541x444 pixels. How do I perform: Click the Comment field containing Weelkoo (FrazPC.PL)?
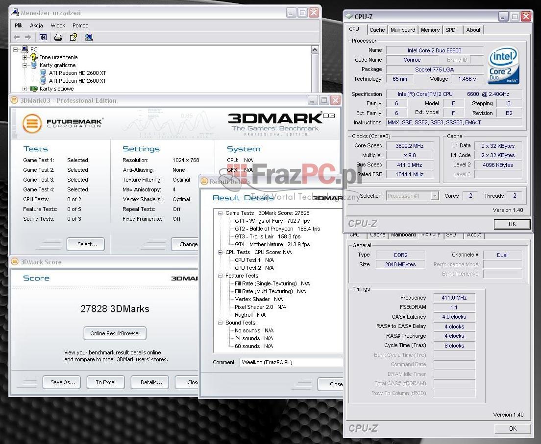(291, 362)
